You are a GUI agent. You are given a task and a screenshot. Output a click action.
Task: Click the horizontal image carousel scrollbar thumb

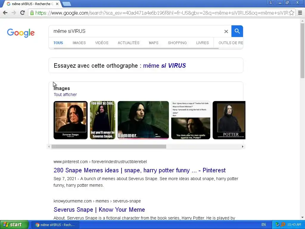[x=109, y=147]
